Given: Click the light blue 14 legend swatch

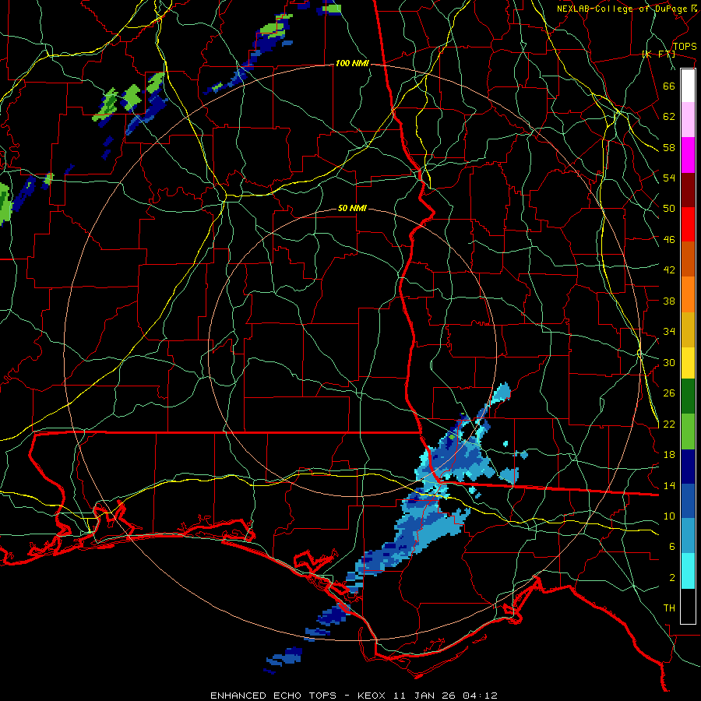Looking at the screenshot, I should [688, 536].
